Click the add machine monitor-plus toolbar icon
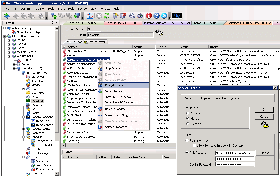Screen dimensions: 280x176 [54, 16]
